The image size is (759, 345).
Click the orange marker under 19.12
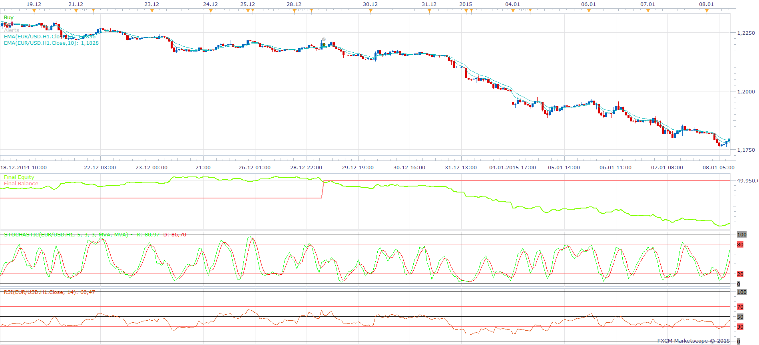pyautogui.click(x=34, y=11)
